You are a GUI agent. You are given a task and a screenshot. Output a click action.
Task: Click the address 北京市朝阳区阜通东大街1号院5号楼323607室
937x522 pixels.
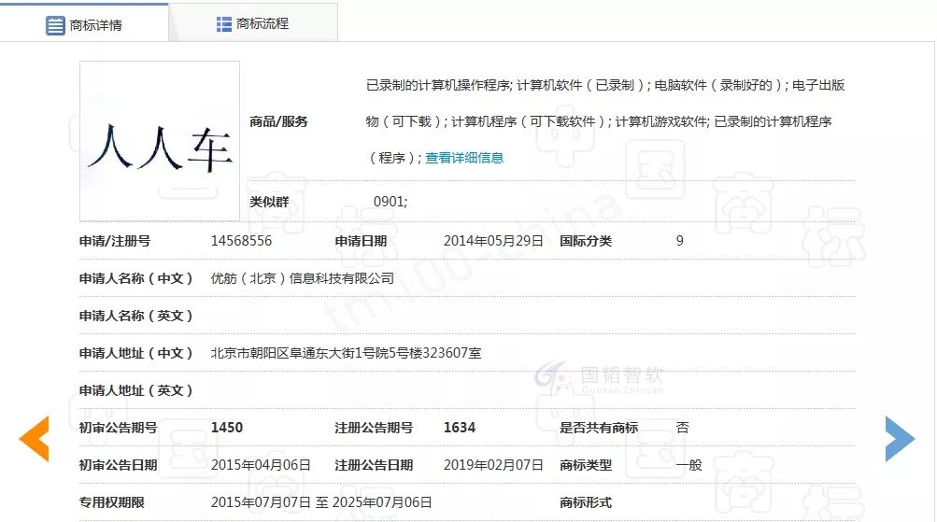click(346, 353)
